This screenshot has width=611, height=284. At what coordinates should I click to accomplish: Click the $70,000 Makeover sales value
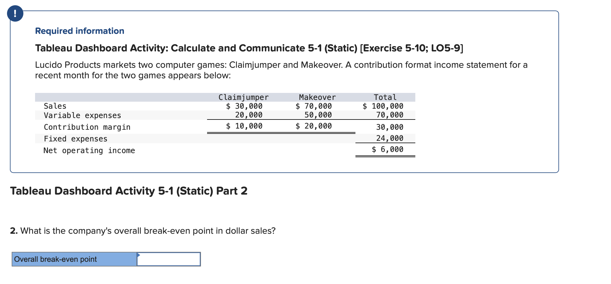(313, 106)
